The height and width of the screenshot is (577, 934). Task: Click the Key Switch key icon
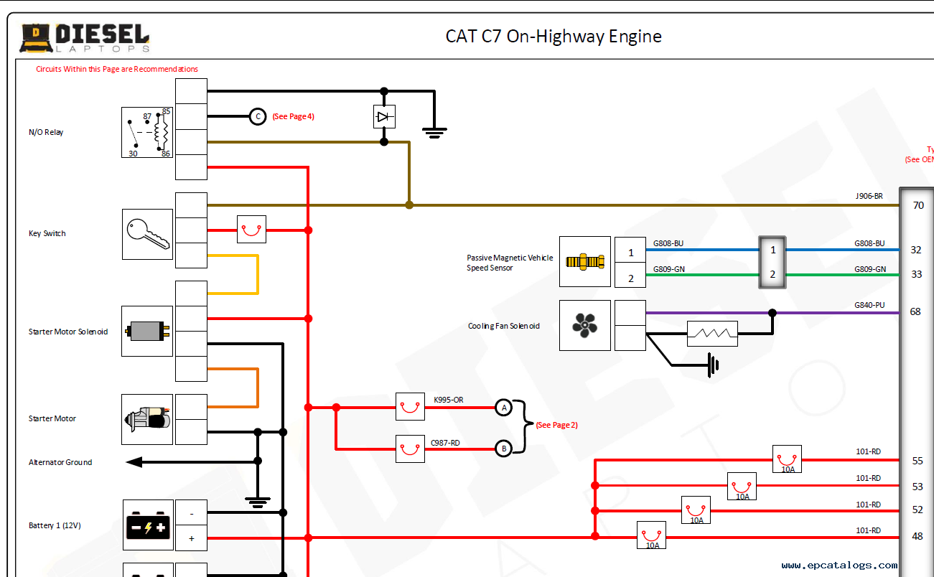[x=147, y=234]
